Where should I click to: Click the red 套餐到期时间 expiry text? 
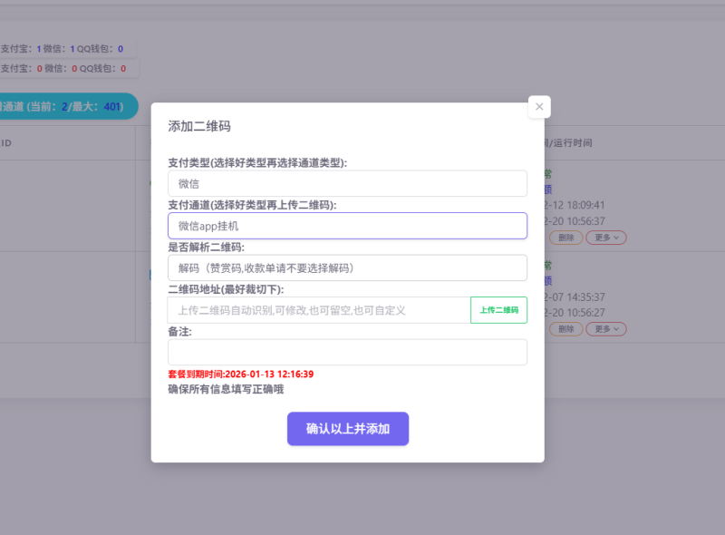[x=240, y=374]
